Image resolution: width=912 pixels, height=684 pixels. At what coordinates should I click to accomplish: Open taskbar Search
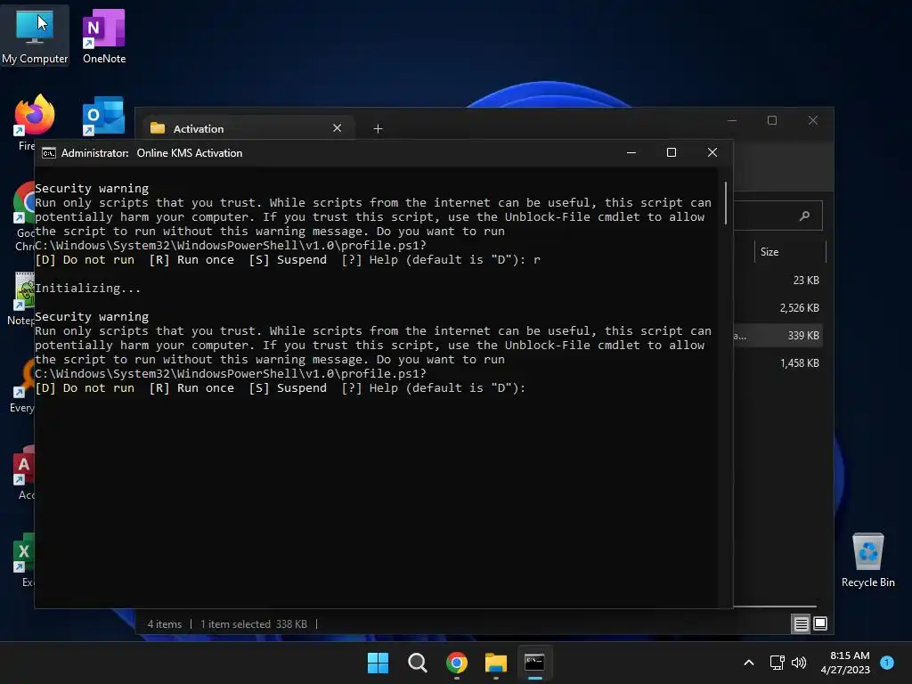(418, 663)
